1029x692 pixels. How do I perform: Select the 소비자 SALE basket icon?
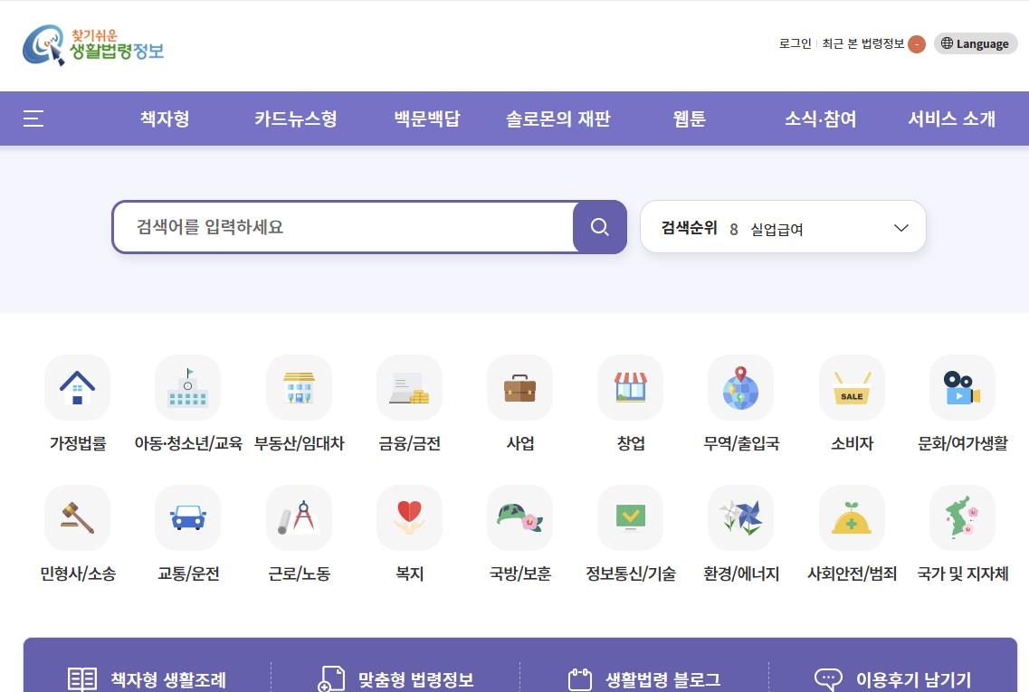(x=852, y=387)
